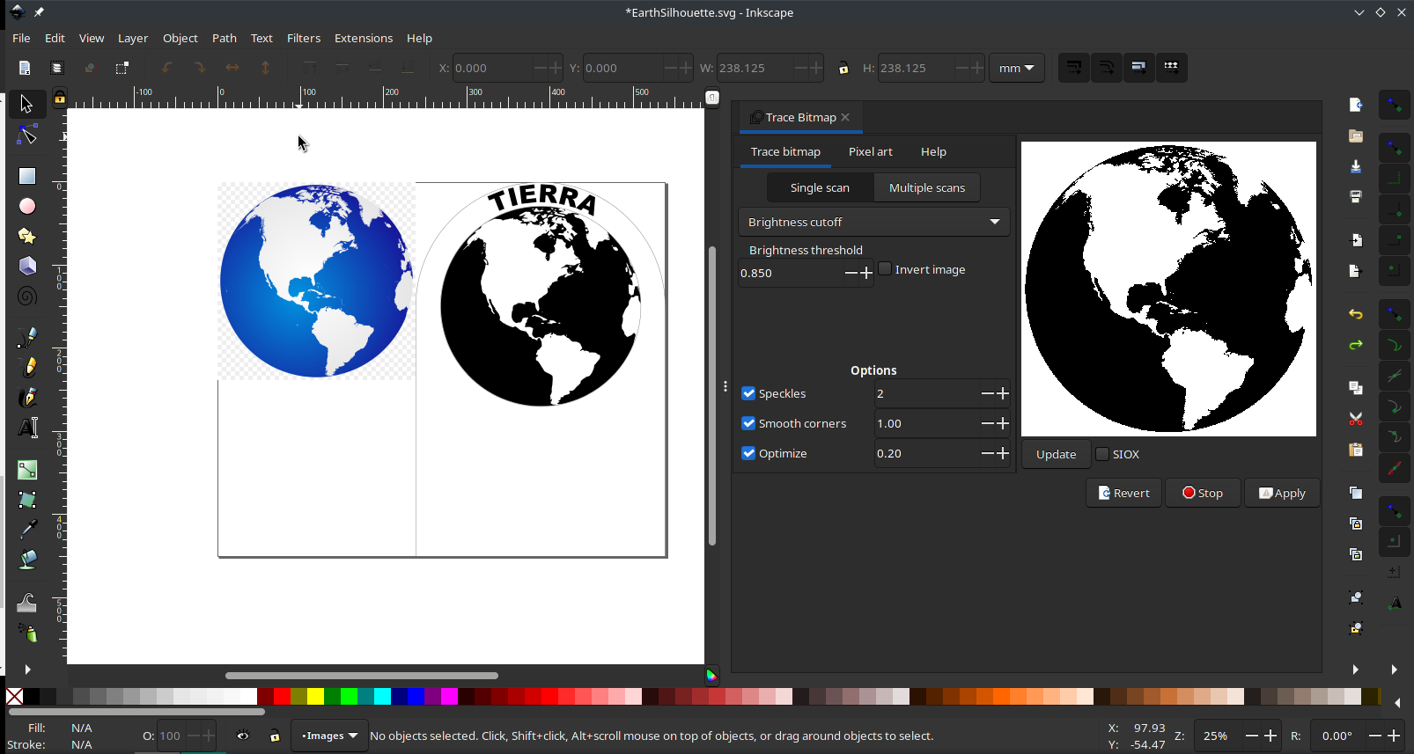Click the Stop button
This screenshot has width=1414, height=754.
pyautogui.click(x=1203, y=493)
